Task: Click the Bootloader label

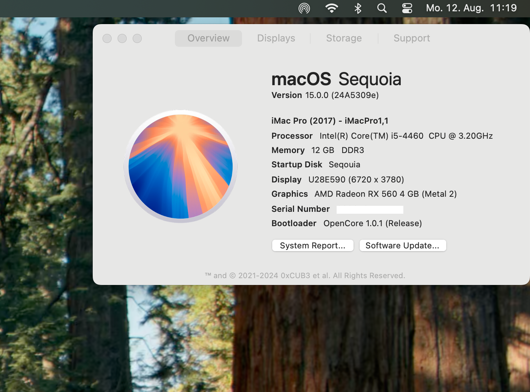Action: coord(294,224)
